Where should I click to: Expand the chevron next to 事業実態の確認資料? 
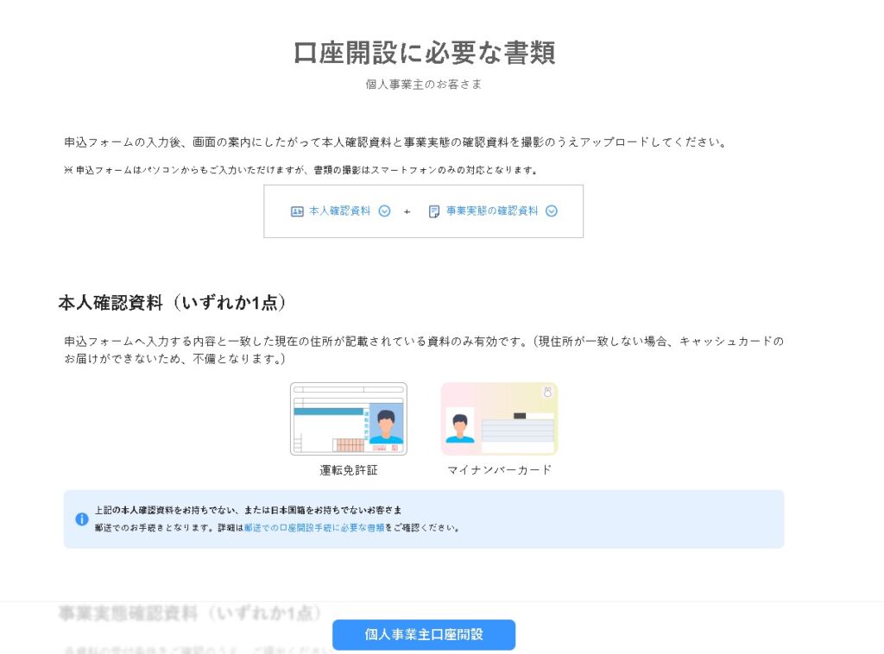(x=552, y=211)
